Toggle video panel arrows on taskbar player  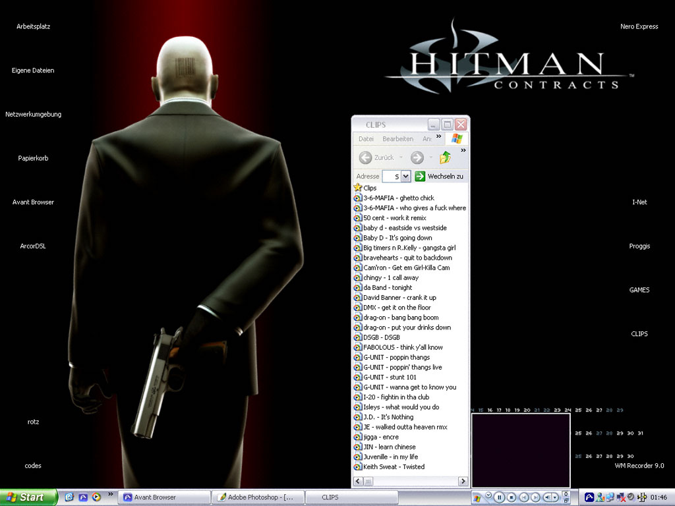(566, 494)
